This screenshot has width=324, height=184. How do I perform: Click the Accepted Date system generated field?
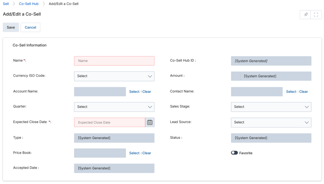[x=114, y=168]
